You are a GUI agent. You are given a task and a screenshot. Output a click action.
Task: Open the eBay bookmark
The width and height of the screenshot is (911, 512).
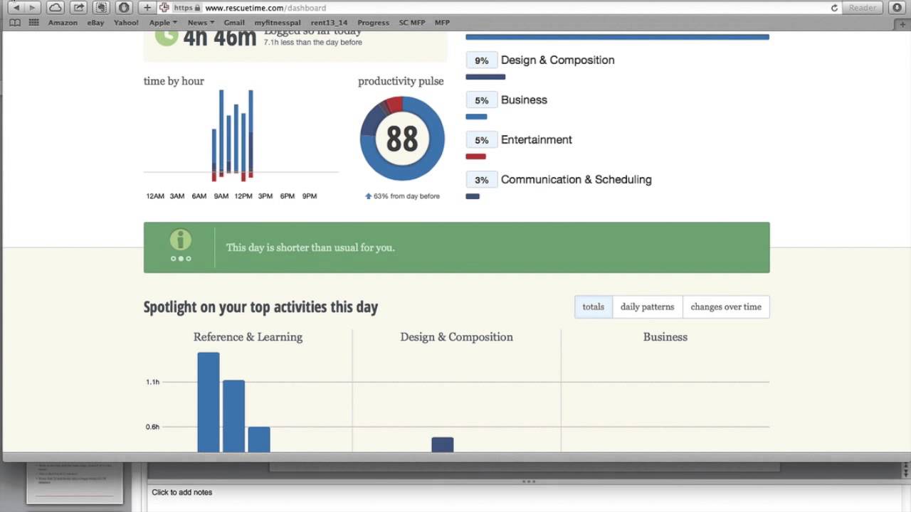point(95,23)
